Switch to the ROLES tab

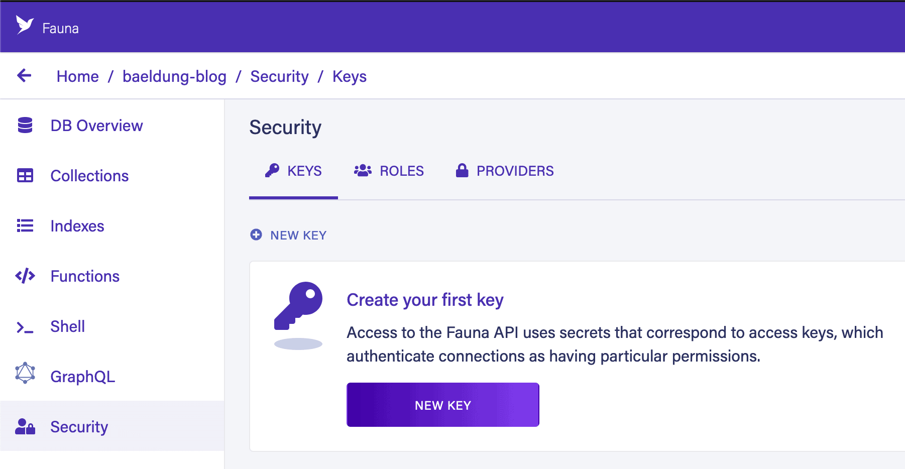(x=389, y=171)
